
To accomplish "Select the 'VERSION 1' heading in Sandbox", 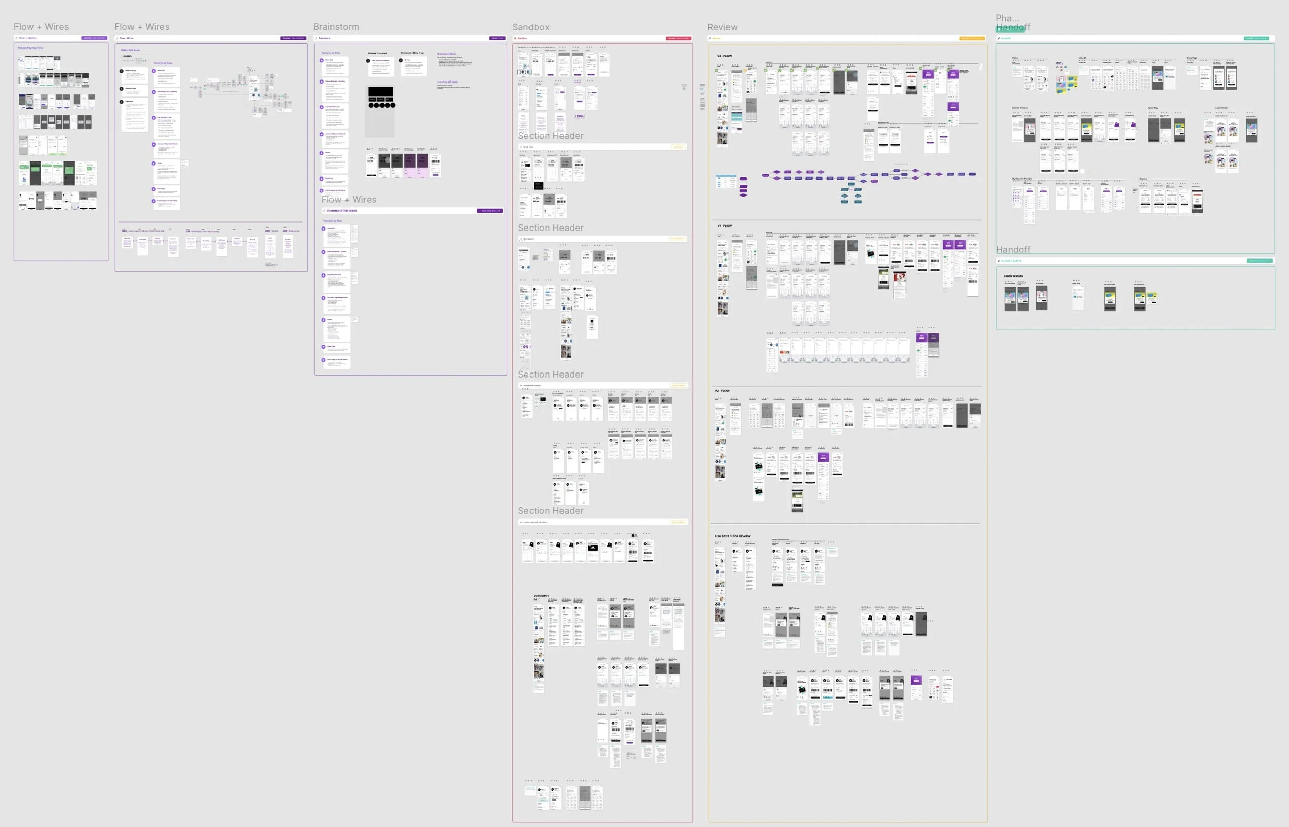I will [540, 595].
